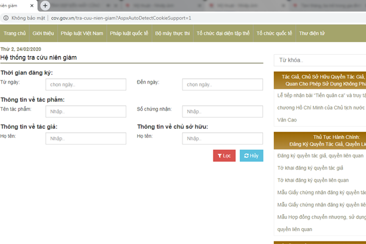
Task: Click the tác giả Họ tên input
Action: tap(86, 138)
